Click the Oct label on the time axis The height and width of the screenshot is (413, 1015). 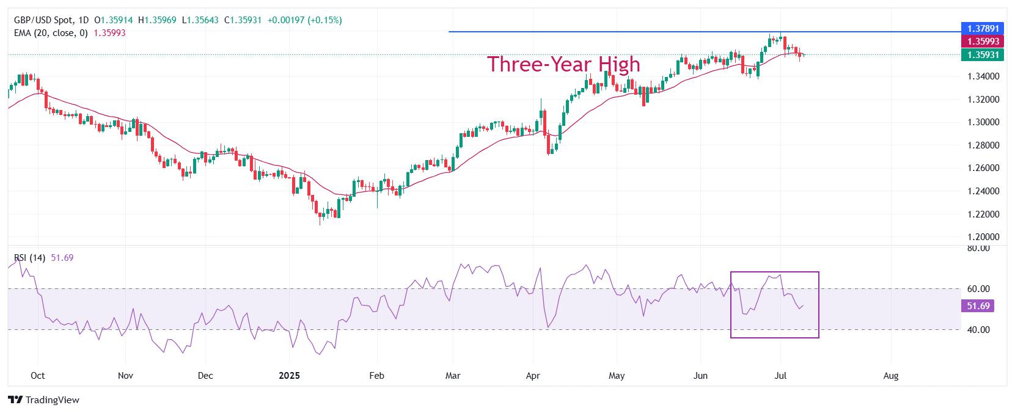[x=38, y=376]
